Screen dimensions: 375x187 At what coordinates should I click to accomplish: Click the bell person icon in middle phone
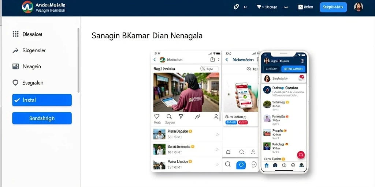(x=253, y=152)
